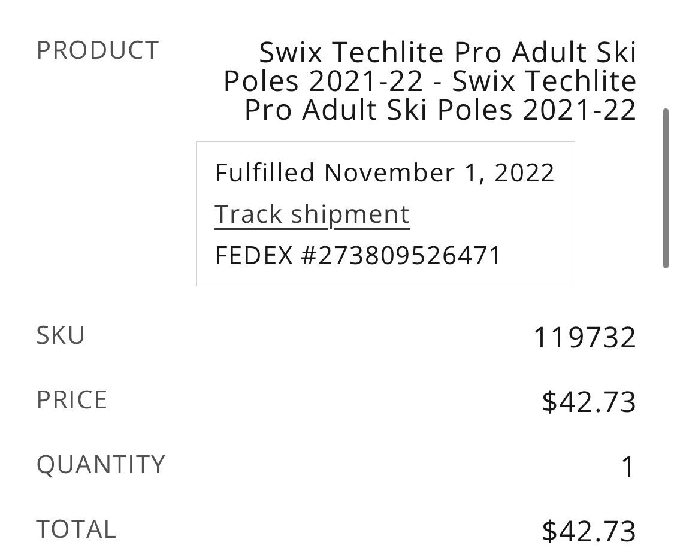Click the TOTAL row label

coord(76,529)
